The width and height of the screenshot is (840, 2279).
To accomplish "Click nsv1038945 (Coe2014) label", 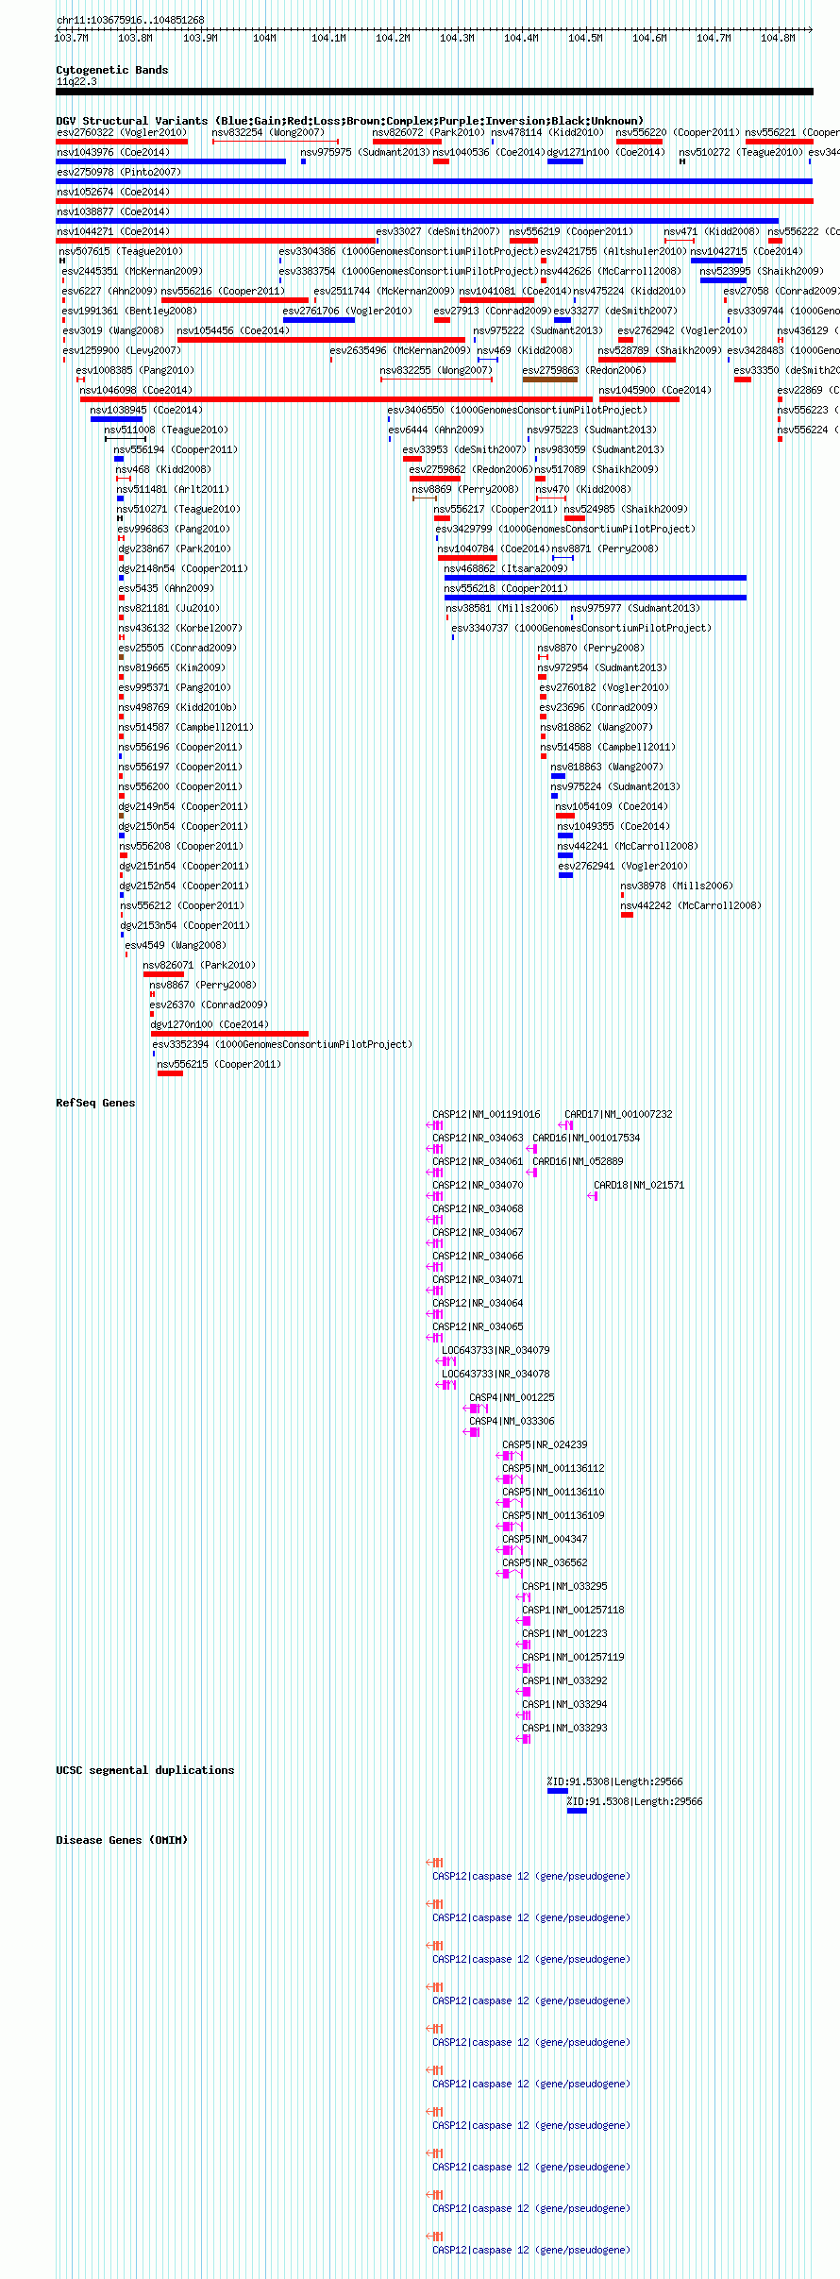I will coord(146,410).
